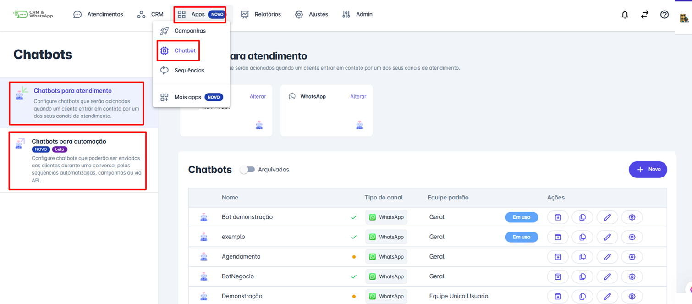The image size is (692, 304).
Task: Click Alterar next to WhatsApp channel
Action: click(x=358, y=96)
